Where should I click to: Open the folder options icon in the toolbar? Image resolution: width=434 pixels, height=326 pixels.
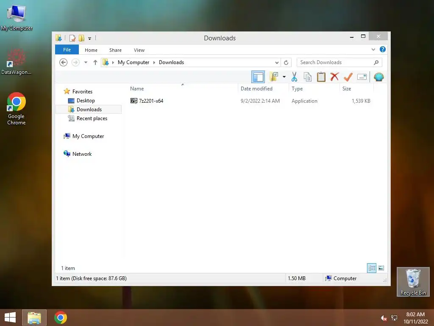[274, 76]
